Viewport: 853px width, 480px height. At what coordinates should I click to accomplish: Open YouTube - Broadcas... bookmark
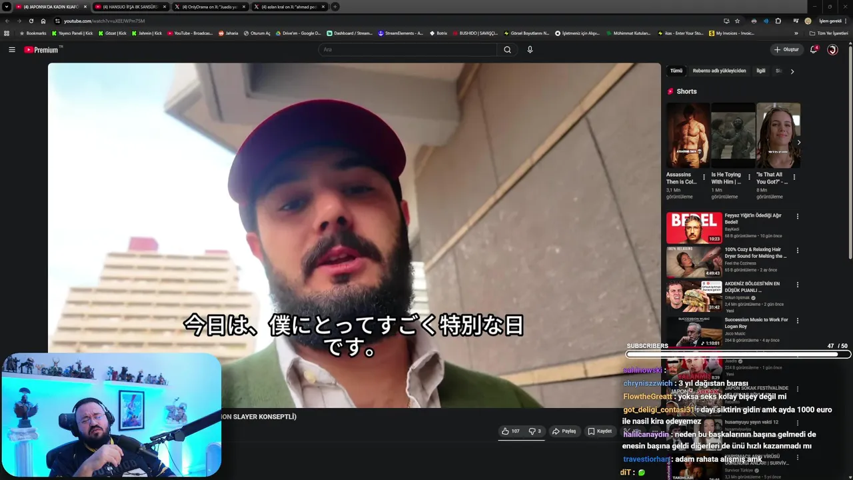(190, 33)
